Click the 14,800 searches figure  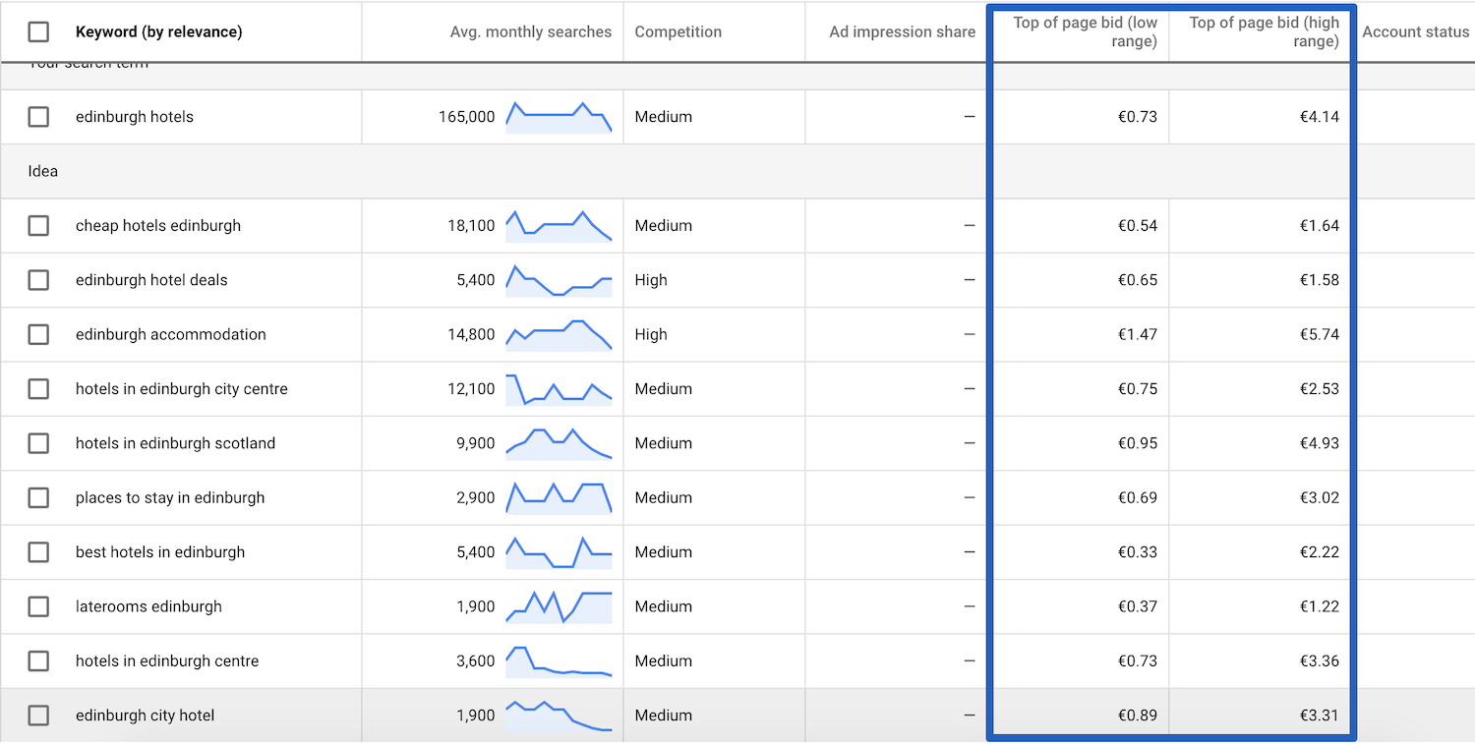point(472,335)
